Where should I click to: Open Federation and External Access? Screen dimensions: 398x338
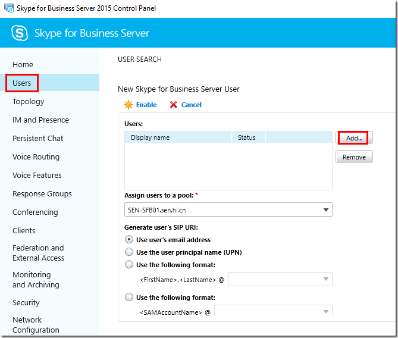tap(38, 253)
